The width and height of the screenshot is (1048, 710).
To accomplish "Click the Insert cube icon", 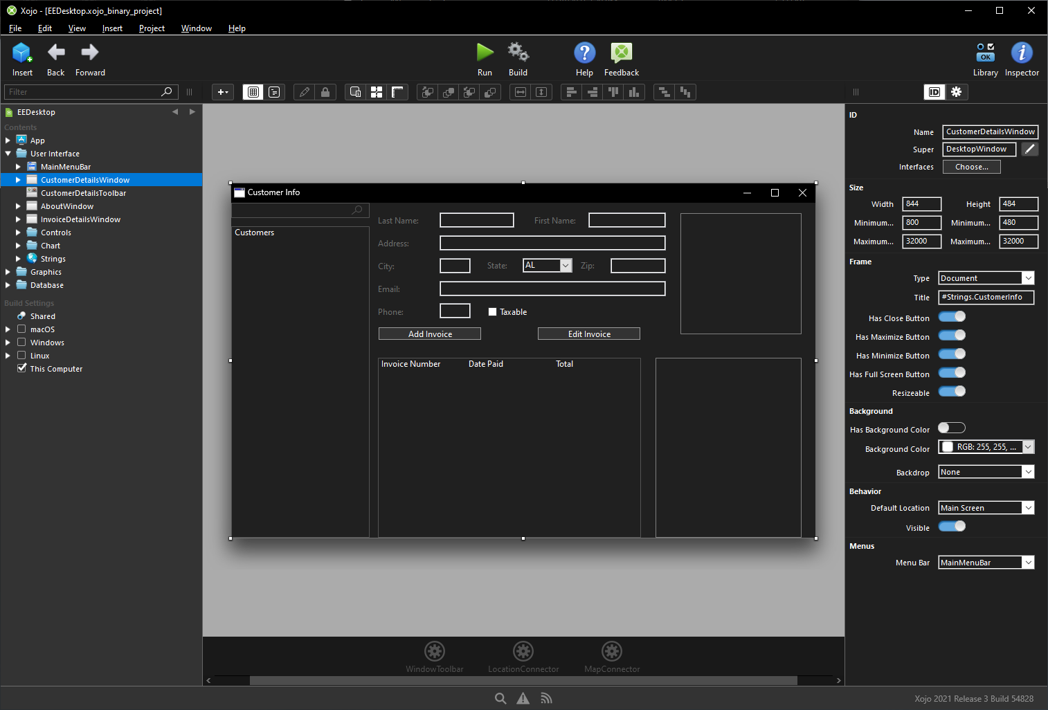I will click(22, 52).
